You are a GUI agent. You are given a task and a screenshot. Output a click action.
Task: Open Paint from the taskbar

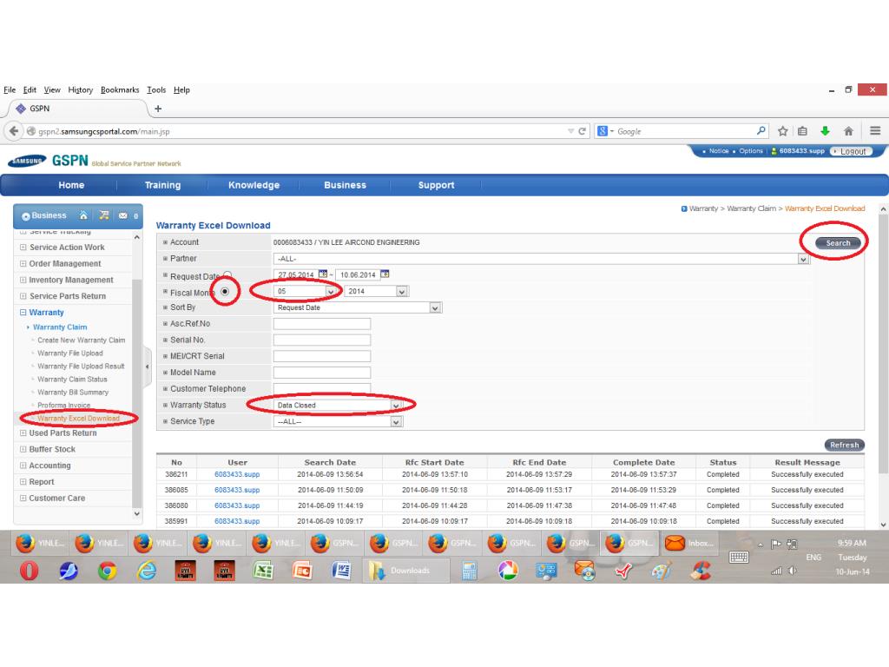(x=661, y=570)
